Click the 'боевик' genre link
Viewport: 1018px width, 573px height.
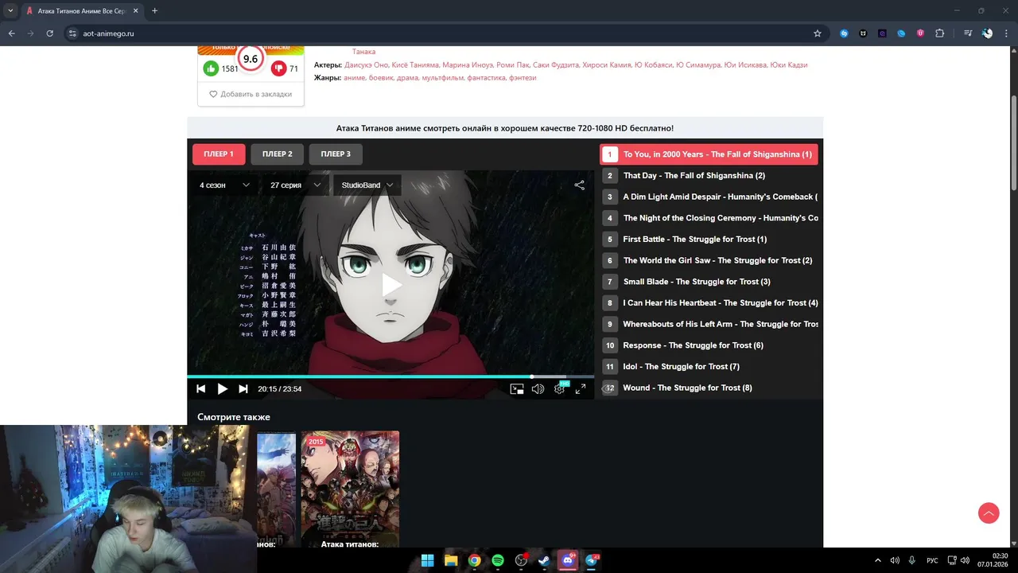click(x=382, y=78)
